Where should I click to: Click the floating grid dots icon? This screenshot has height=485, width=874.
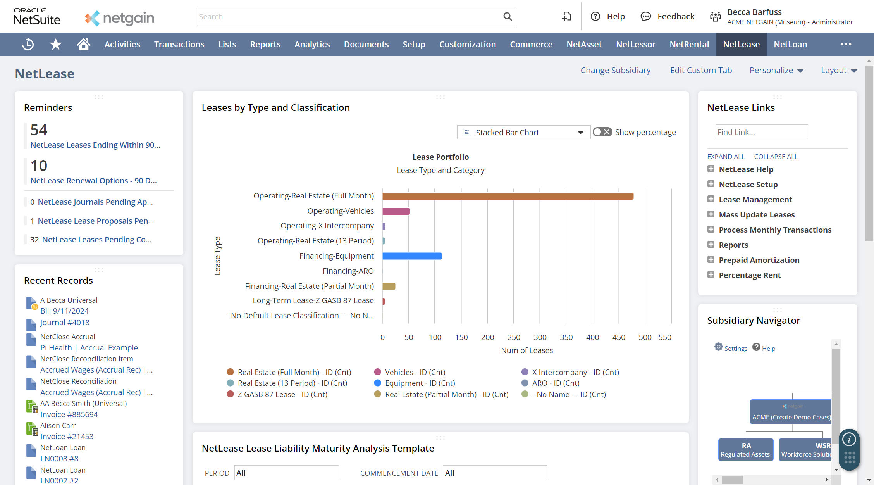tap(850, 457)
